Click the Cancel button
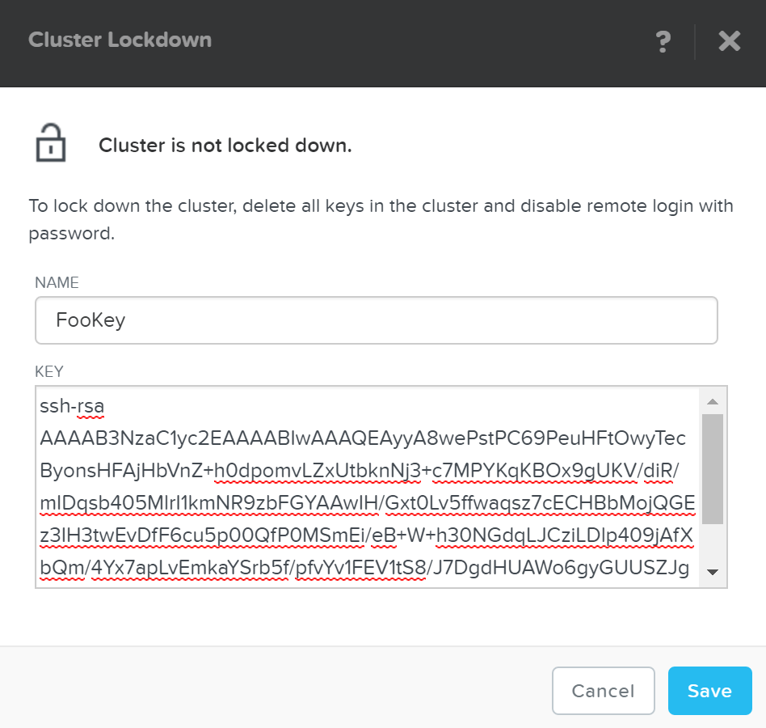 pos(603,691)
